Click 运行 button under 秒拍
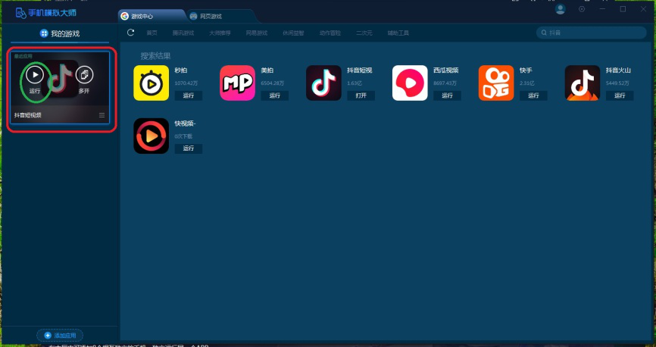 [x=189, y=95]
